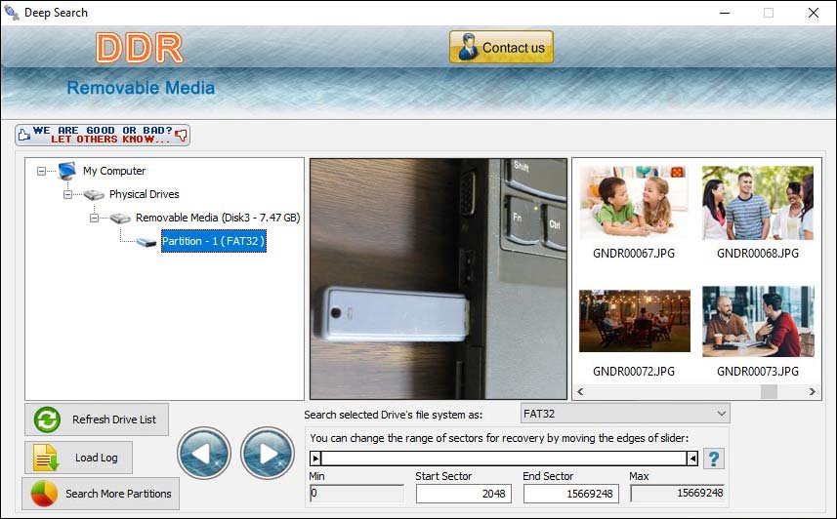Click the 'We are good or bad' feedback banner
Viewport: 837px width, 519px height.
point(103,135)
